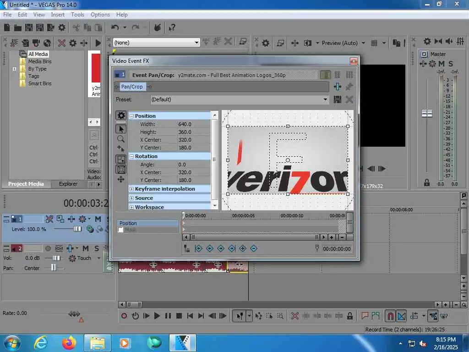Screen dimensions: 469x352
Task: Click the Position keyframe track row
Action: tap(148, 223)
